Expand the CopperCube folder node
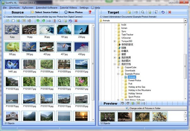Screen dimensions: 190x131 [118, 67]
